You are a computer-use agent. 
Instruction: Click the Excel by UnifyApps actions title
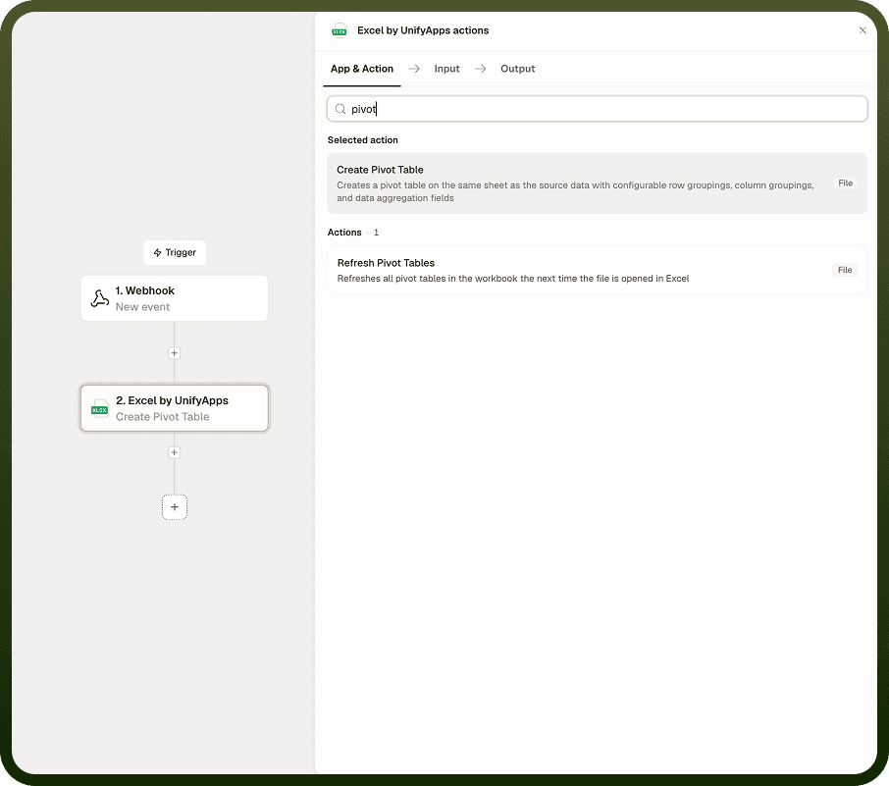point(423,30)
